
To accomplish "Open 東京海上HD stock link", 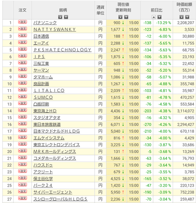I will (x=45, y=111).
